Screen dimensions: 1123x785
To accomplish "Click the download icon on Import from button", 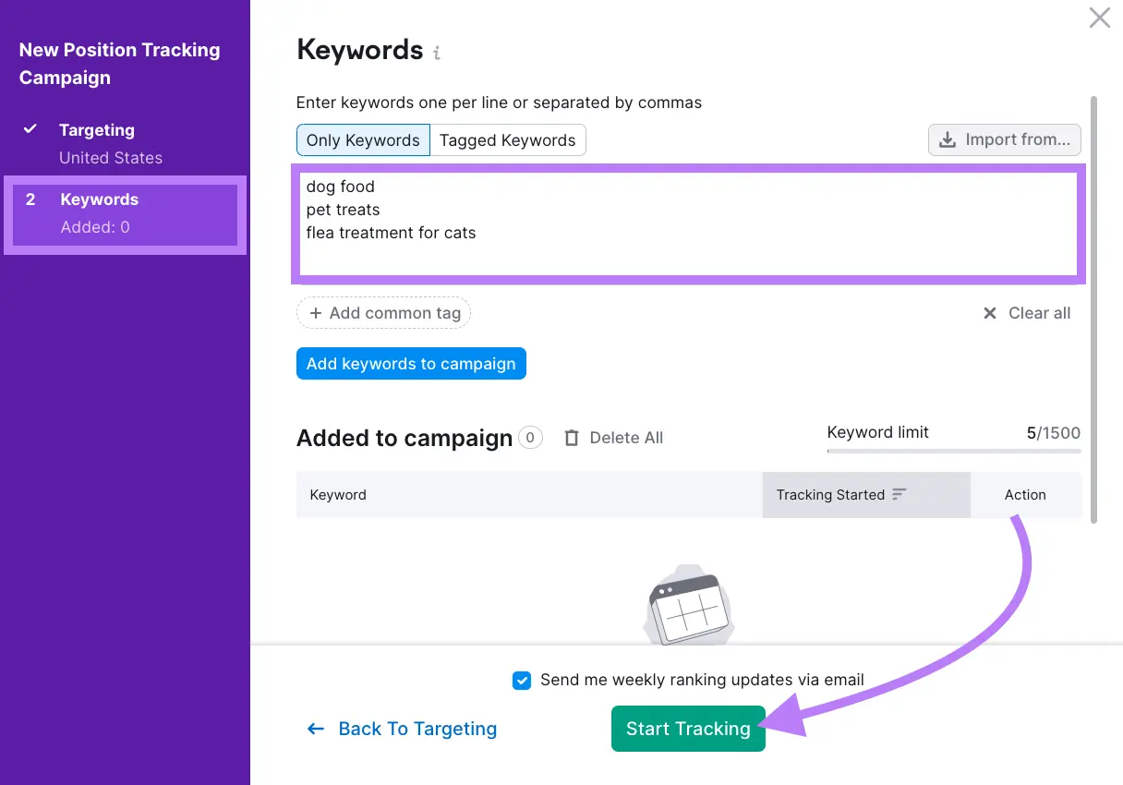I will coord(948,139).
